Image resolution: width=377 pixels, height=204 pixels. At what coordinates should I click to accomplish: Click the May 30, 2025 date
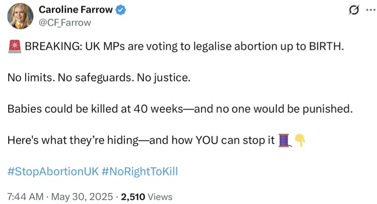[x=83, y=197]
